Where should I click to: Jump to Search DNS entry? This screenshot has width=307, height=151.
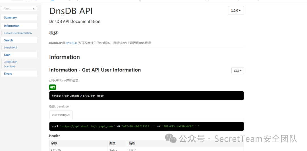point(11,47)
